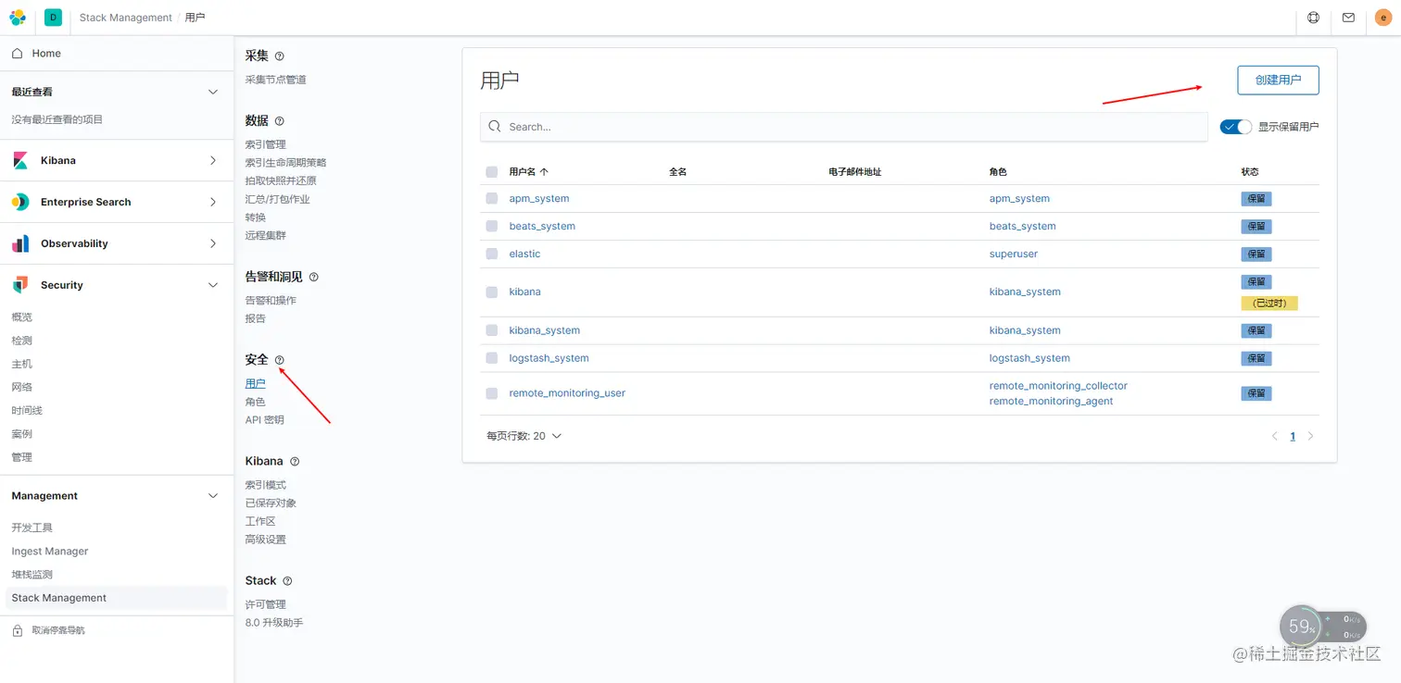Select the remote_monitoring_user row checkbox

pos(492,393)
